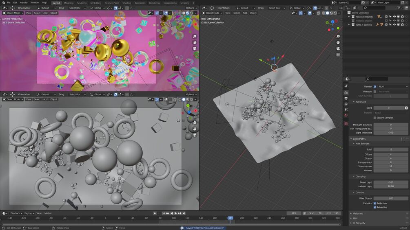Click Seed animate random icon

click(x=406, y=108)
